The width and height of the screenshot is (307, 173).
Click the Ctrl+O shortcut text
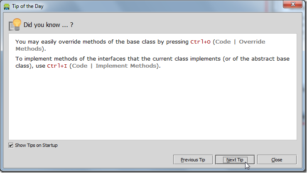pos(200,42)
